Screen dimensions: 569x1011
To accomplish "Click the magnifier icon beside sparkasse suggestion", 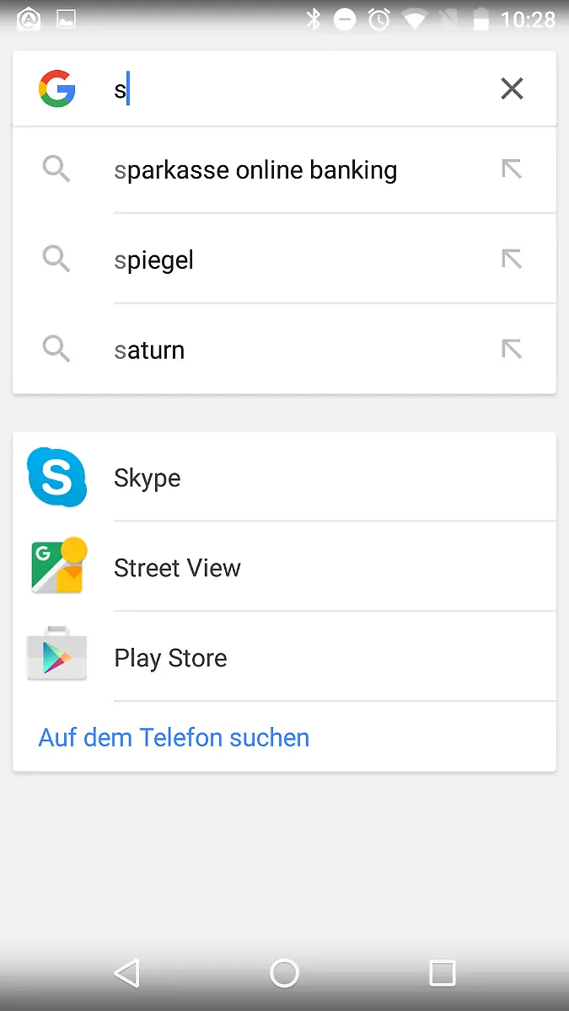I will 56,168.
